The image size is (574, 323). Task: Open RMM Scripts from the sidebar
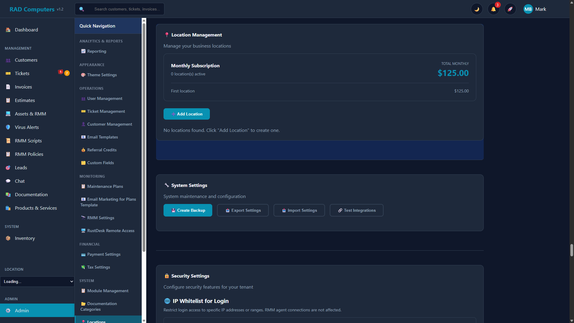(x=28, y=141)
